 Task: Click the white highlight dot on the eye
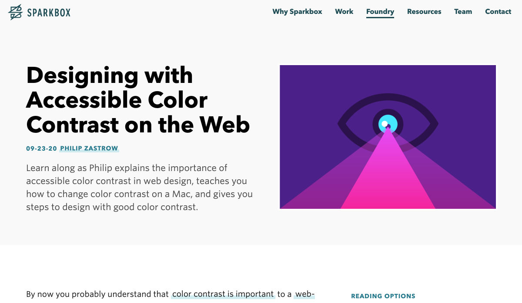pyautogui.click(x=385, y=124)
